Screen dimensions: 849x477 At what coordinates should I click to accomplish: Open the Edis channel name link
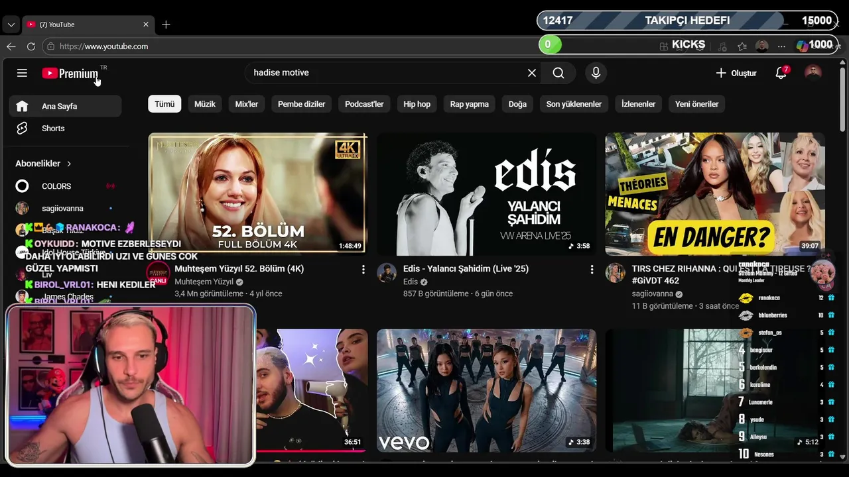click(411, 282)
